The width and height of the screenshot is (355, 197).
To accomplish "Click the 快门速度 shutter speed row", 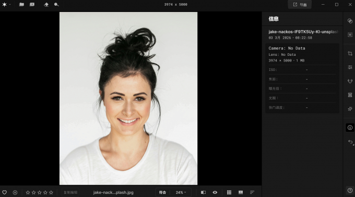I will [302, 107].
